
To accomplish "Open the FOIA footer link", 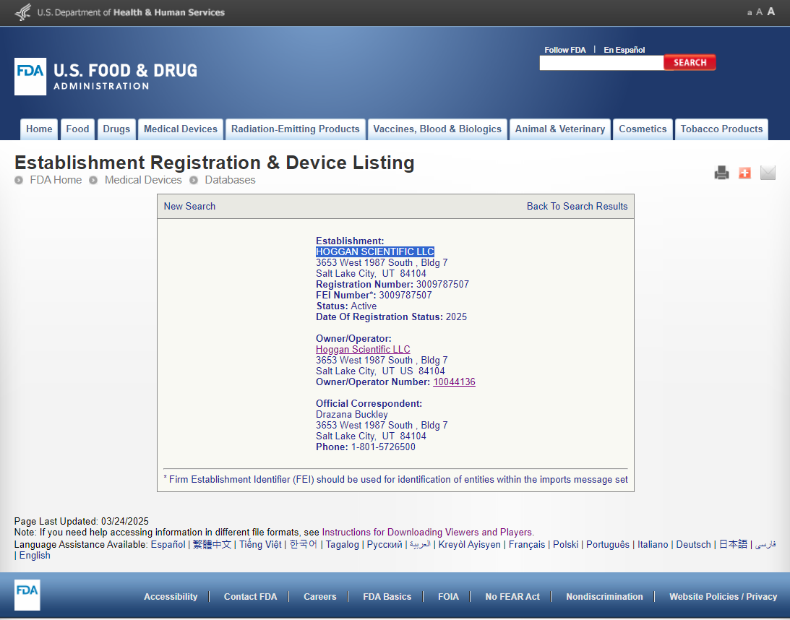I will coord(448,597).
